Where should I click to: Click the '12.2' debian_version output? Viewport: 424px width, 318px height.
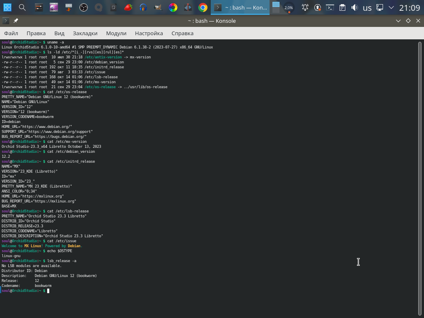(x=6, y=157)
